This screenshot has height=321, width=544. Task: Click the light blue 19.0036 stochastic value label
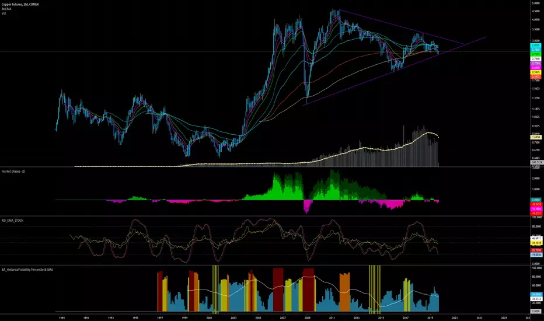[536, 254]
